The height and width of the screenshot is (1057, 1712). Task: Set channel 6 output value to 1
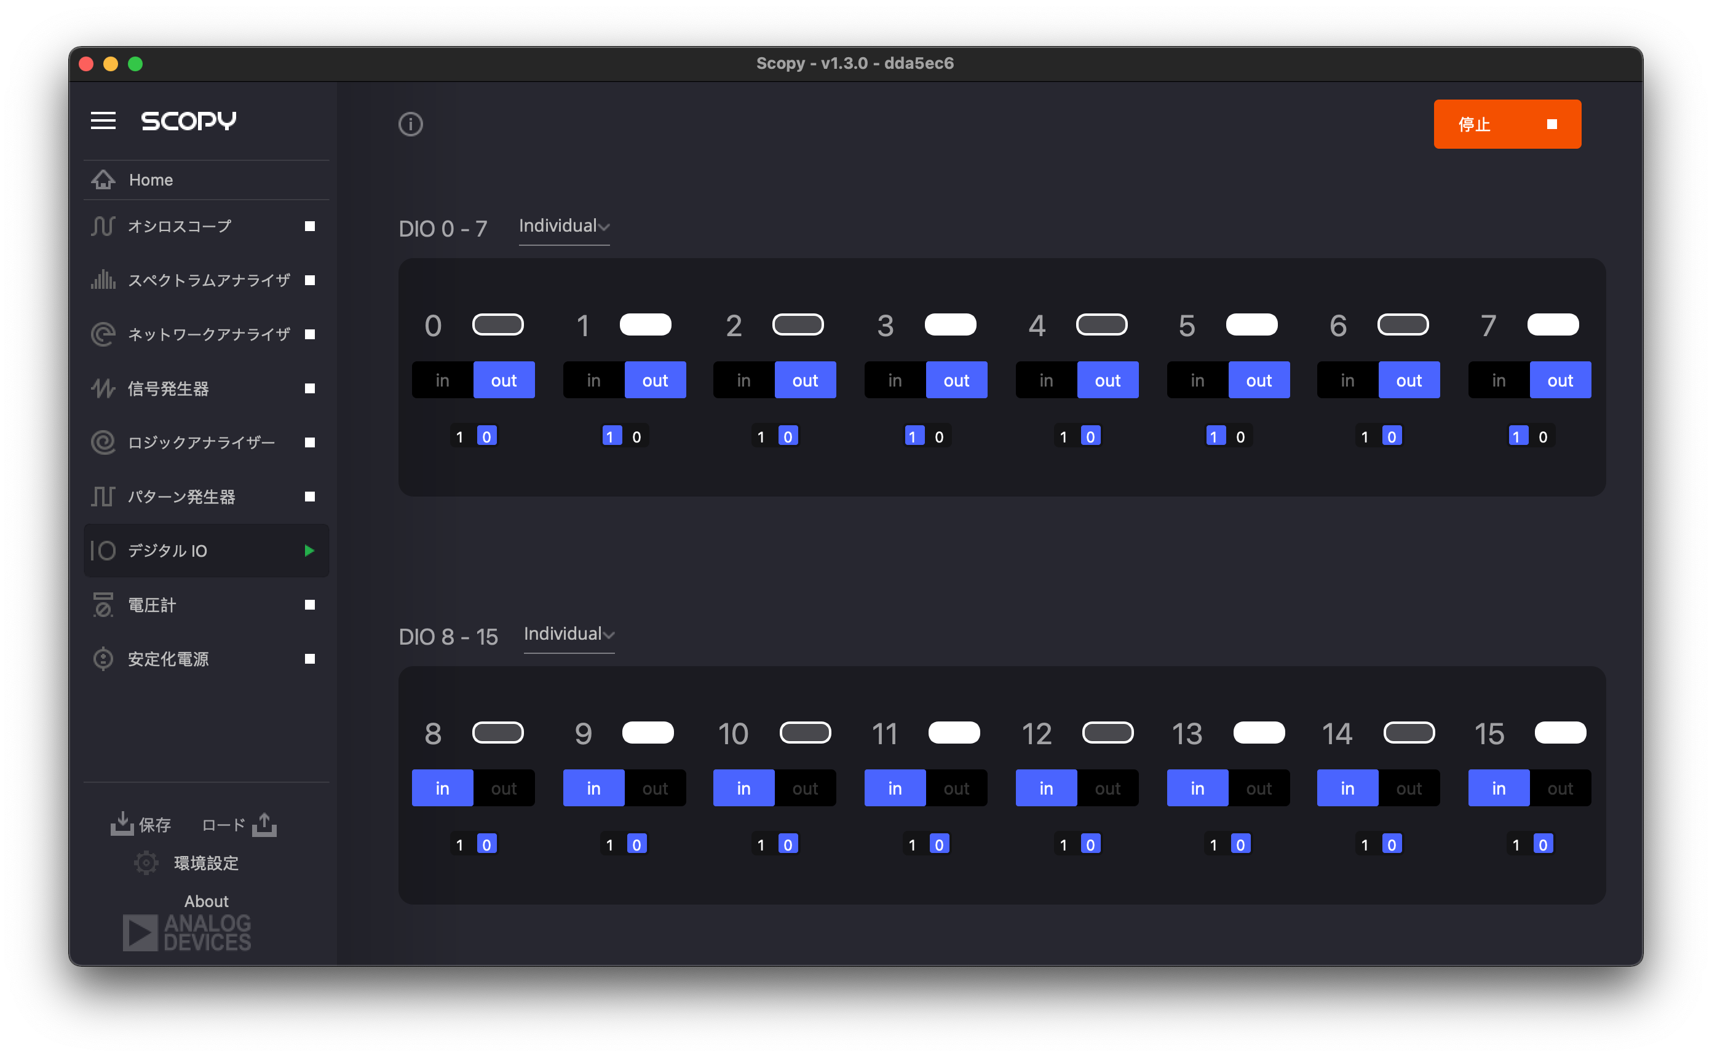point(1365,436)
